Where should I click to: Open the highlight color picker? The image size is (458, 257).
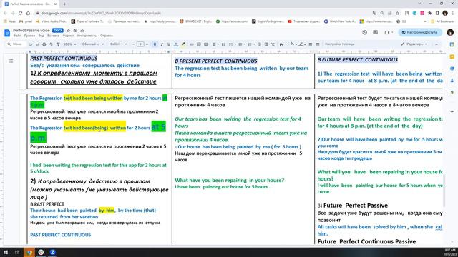183,44
